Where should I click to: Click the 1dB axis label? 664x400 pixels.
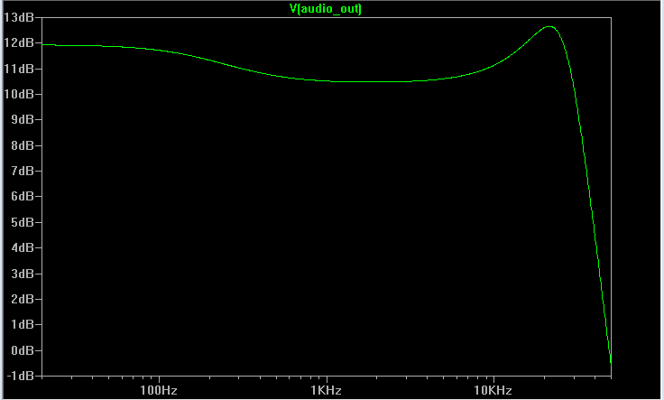(x=23, y=325)
